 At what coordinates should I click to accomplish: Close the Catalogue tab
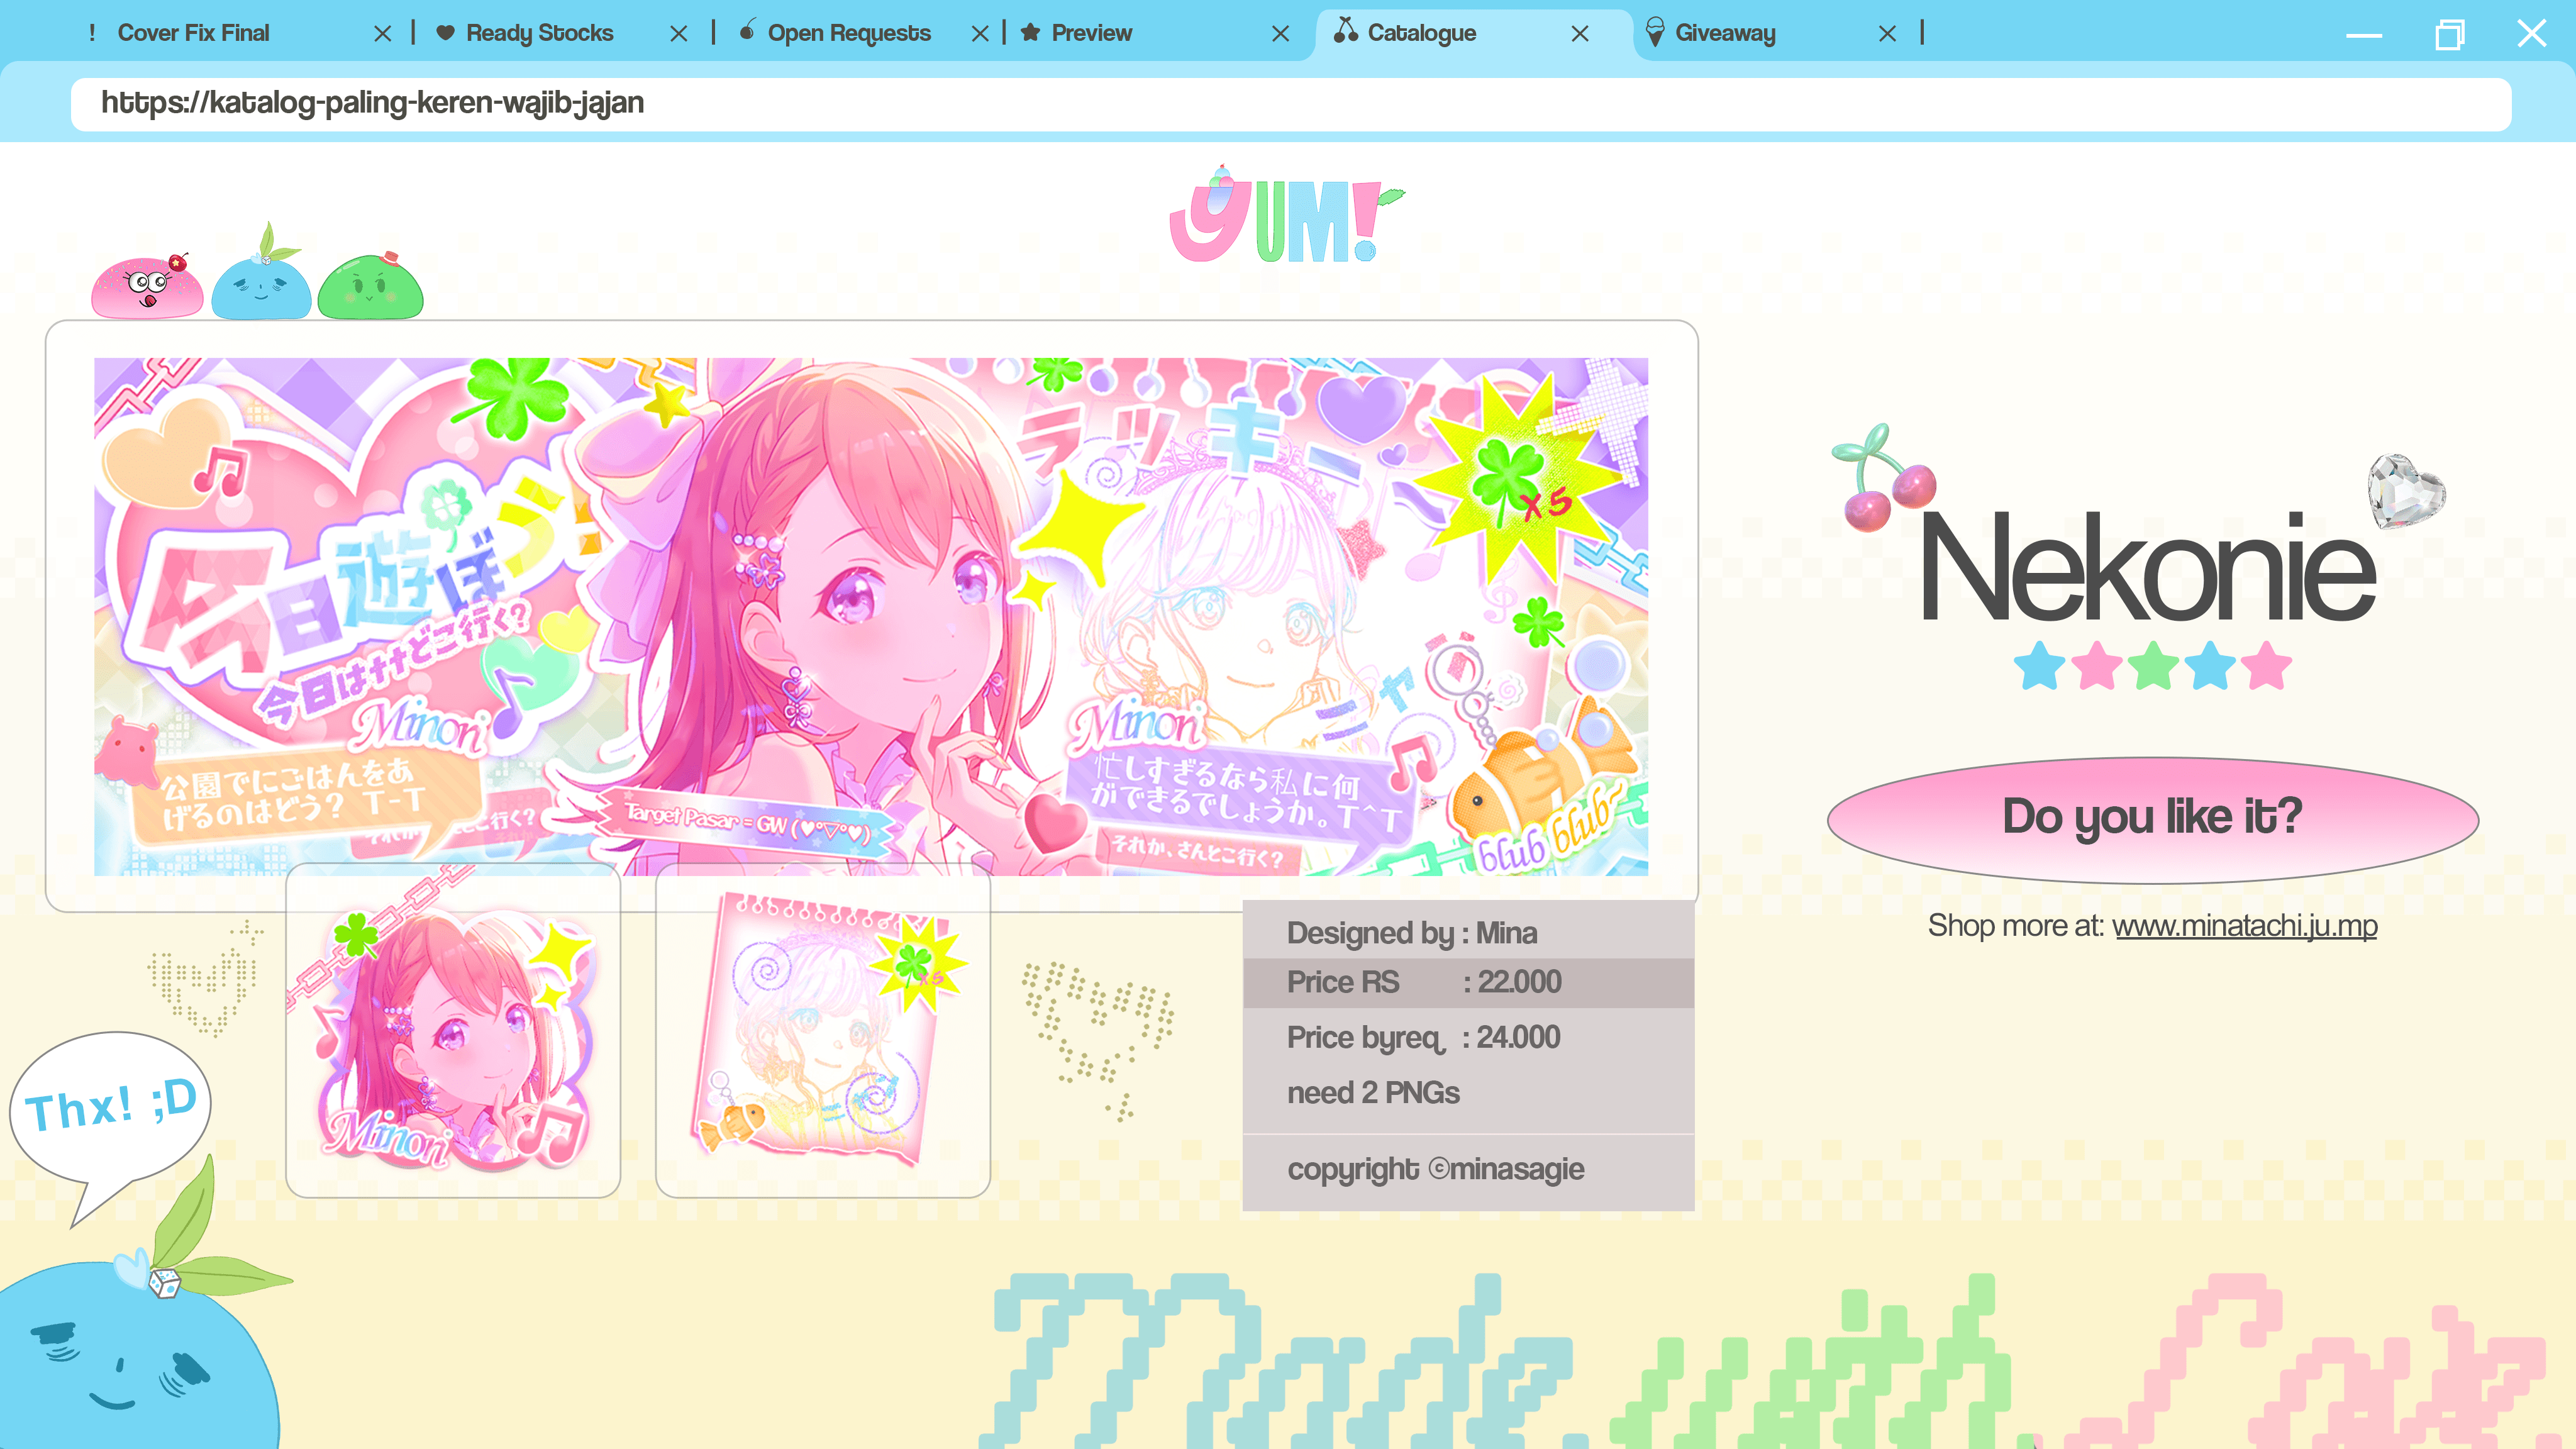(1580, 34)
